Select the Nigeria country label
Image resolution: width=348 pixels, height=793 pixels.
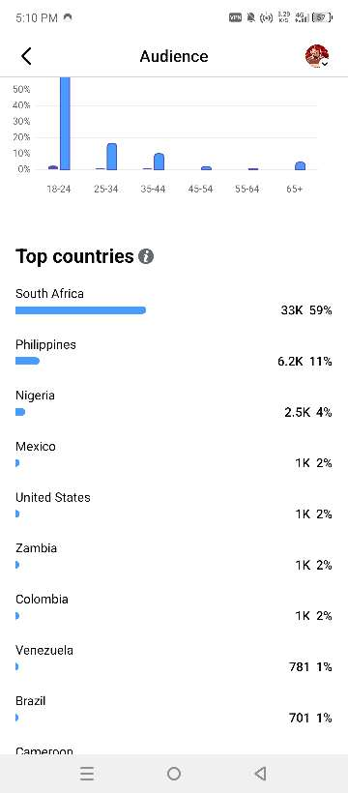[x=35, y=396]
